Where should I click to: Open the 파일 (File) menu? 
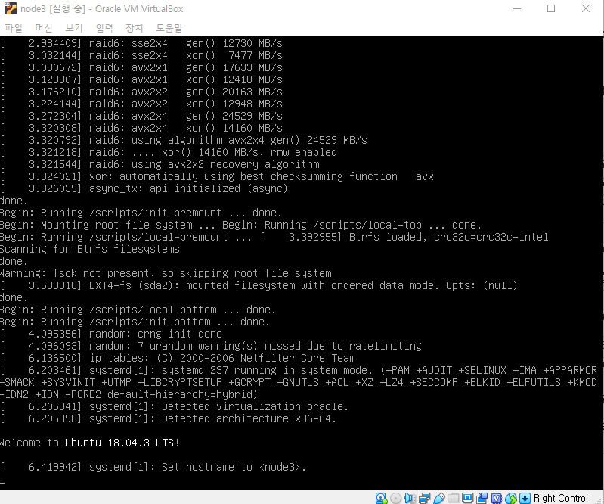pyautogui.click(x=14, y=28)
